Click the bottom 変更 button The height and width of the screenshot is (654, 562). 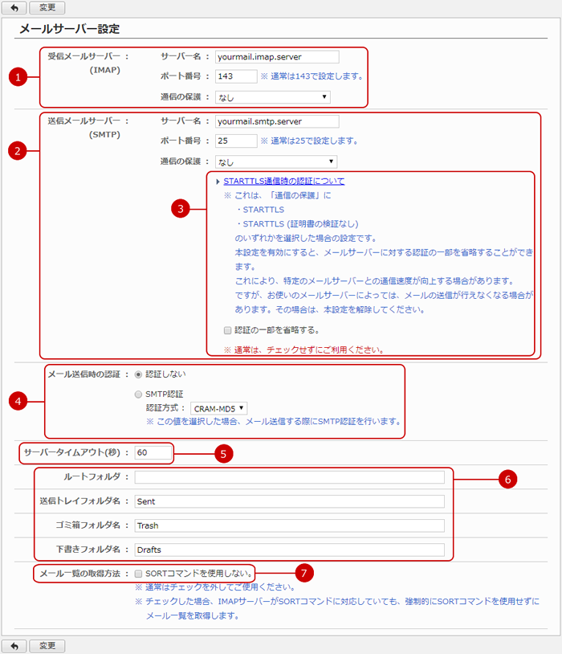click(x=47, y=646)
